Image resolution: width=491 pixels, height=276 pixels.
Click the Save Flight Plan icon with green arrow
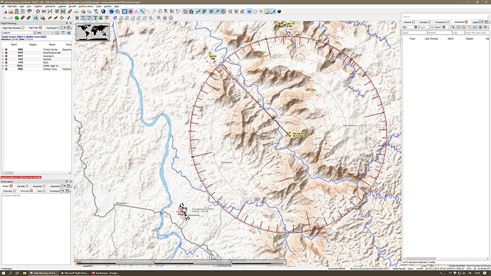coord(16,11)
